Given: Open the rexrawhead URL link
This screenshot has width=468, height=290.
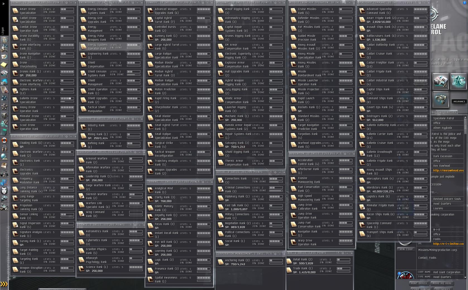Looking at the screenshot, I should click(x=448, y=170).
